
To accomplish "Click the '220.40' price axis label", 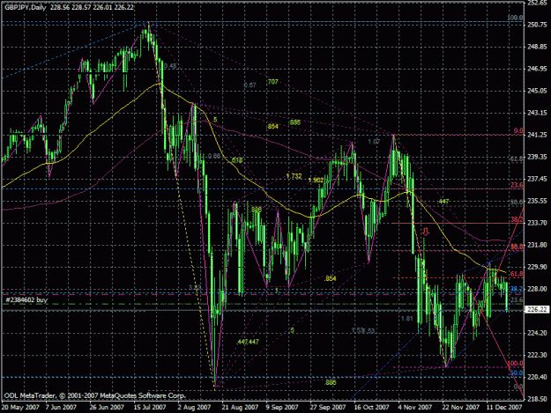I will coord(537,377).
